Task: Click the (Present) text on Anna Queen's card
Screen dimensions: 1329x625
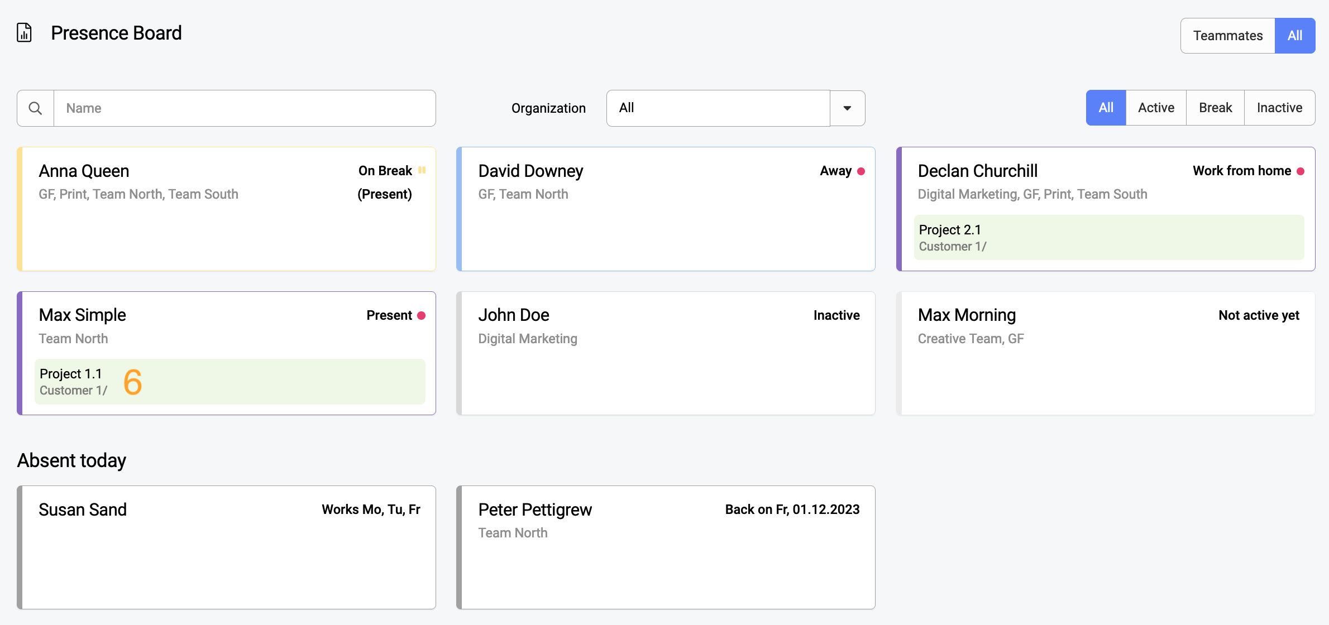Action: pos(385,194)
